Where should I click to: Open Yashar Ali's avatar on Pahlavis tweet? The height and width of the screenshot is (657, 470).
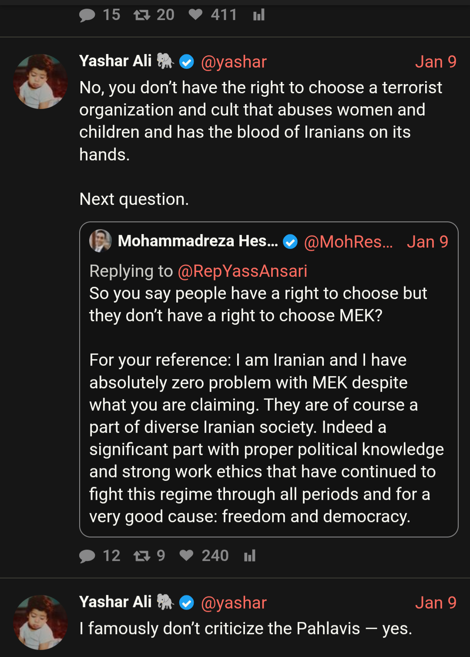tap(40, 622)
